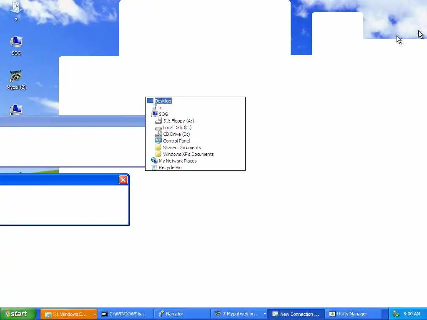
Task: Select Local Disk (C:) in the tree
Action: 177,127
